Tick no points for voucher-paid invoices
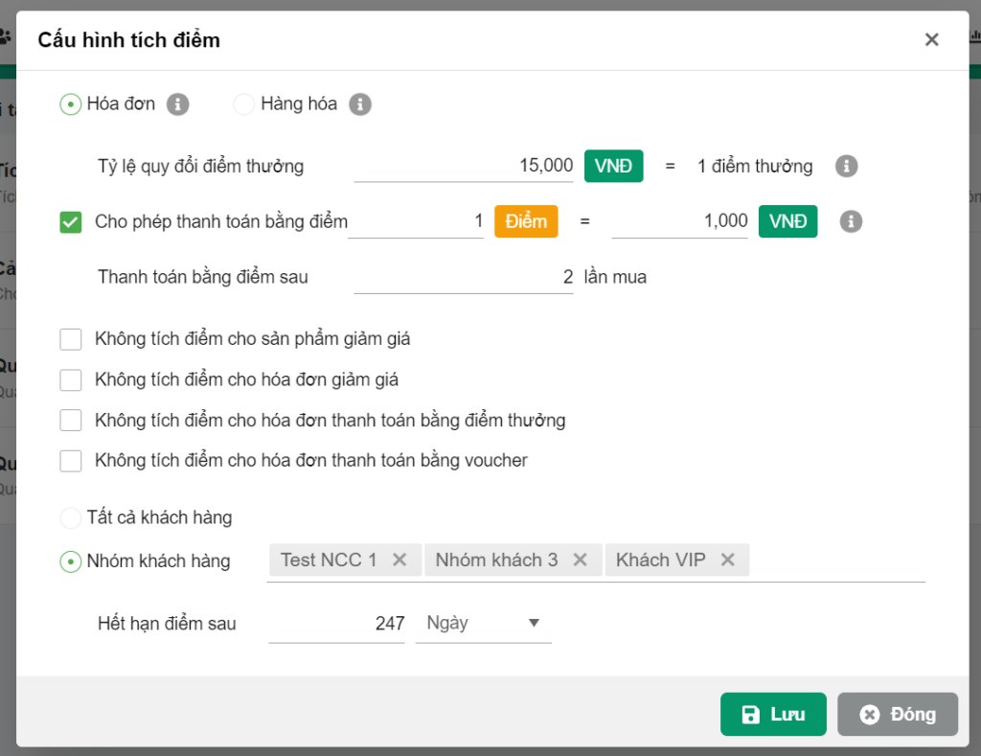 [71, 461]
